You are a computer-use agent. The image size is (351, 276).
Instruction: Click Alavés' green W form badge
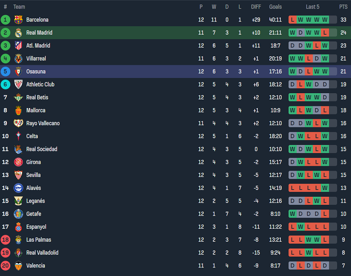pyautogui.click(x=325, y=188)
